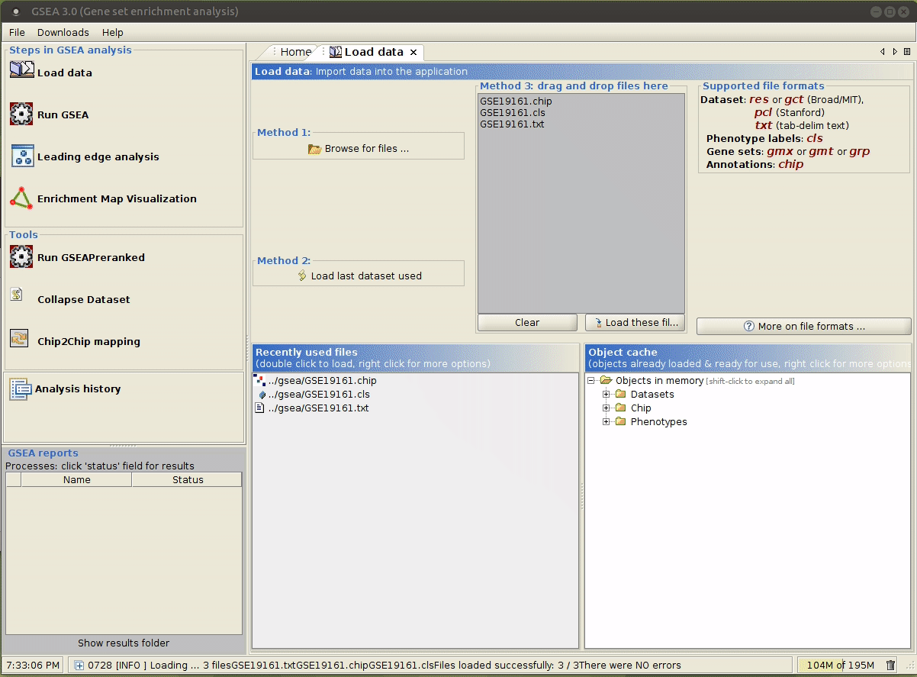Expand the Phenotypes tree node
This screenshot has width=917, height=677.
click(x=607, y=422)
